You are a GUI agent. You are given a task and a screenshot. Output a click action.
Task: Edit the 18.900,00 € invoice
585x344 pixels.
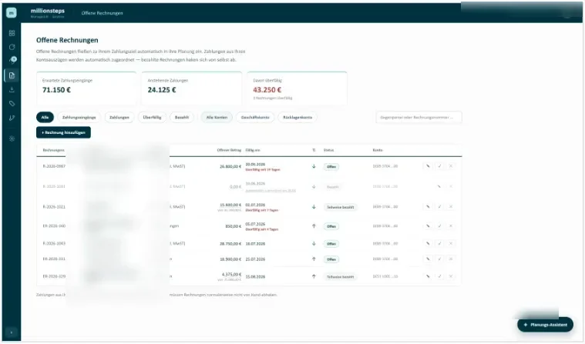click(428, 259)
